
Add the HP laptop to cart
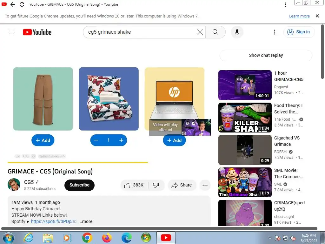point(174,140)
